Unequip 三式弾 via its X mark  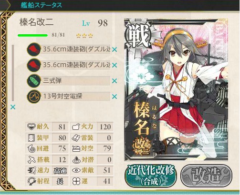115,81
